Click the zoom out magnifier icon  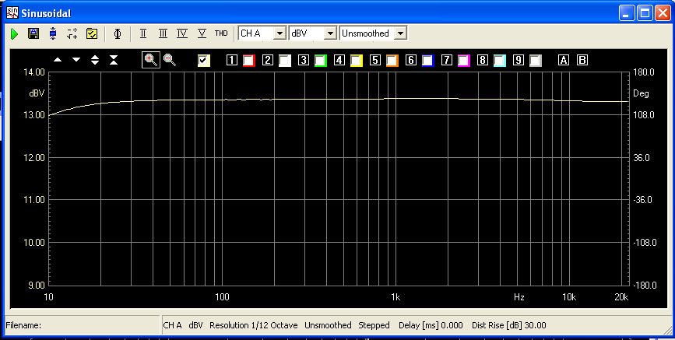[169, 60]
